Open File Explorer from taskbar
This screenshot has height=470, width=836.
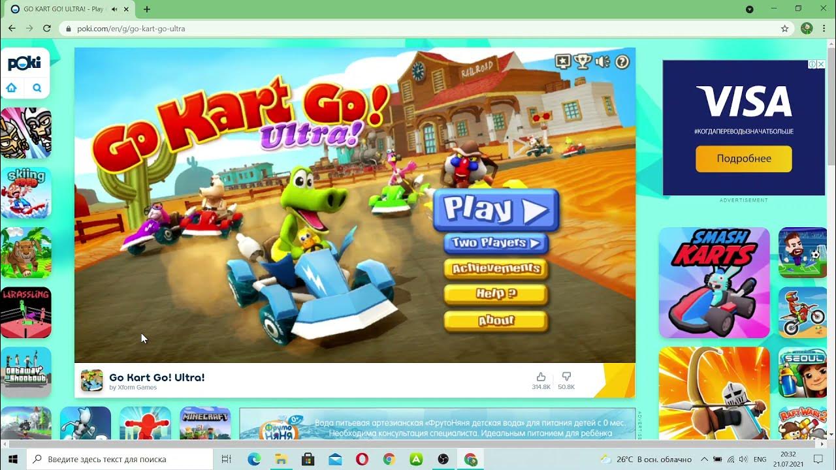coord(281,459)
